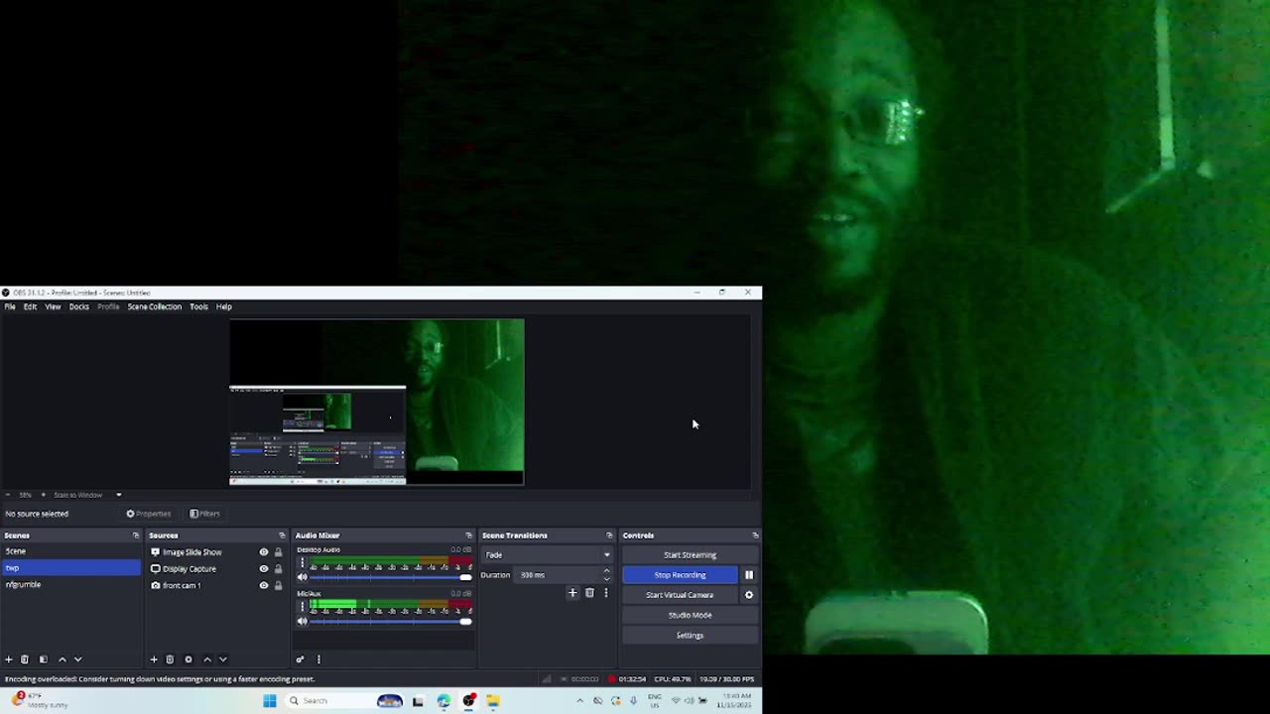Move source up arrow in Sources panel
Viewport: 1270px width, 714px height.
(206, 659)
